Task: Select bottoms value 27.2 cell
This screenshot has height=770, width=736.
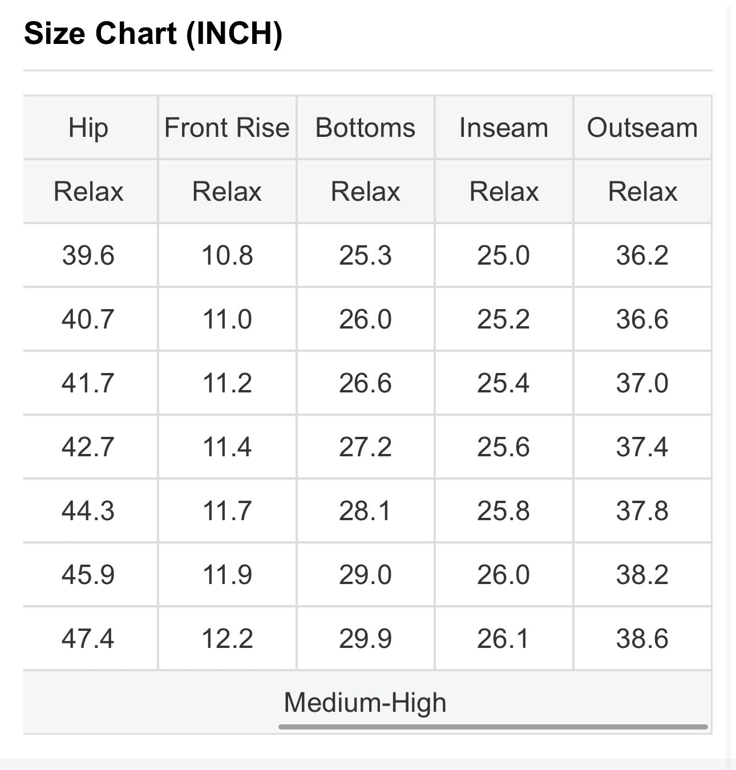Action: pos(366,447)
